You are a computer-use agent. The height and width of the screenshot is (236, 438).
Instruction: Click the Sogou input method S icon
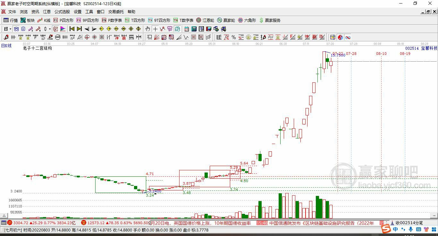click(386, 229)
